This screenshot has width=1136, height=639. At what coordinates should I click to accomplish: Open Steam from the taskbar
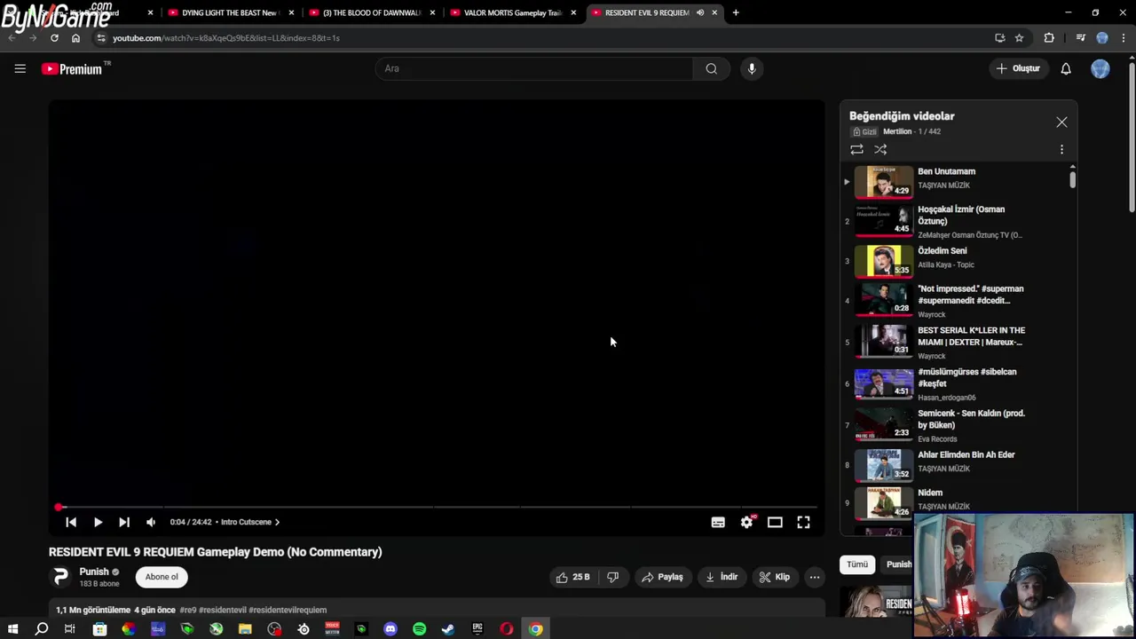tap(448, 629)
